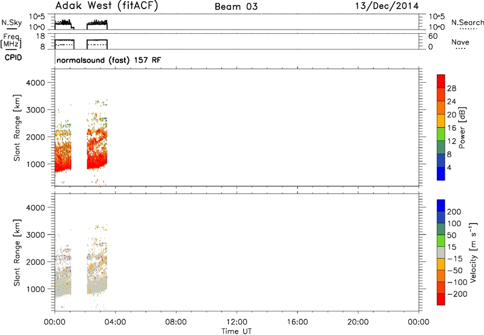This screenshot has height=335, width=484.
Task: Click the gray segment of velocity color bar
Action: 441,253
